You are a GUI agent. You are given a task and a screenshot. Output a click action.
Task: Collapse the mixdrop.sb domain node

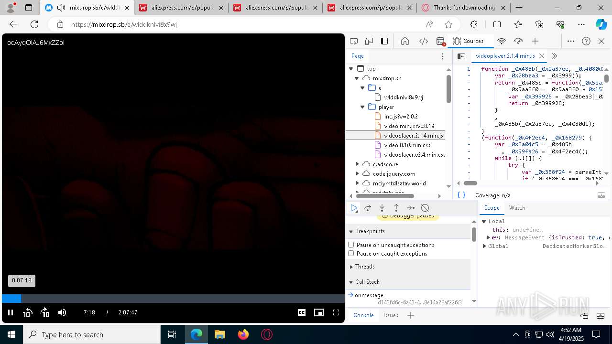coord(357,78)
